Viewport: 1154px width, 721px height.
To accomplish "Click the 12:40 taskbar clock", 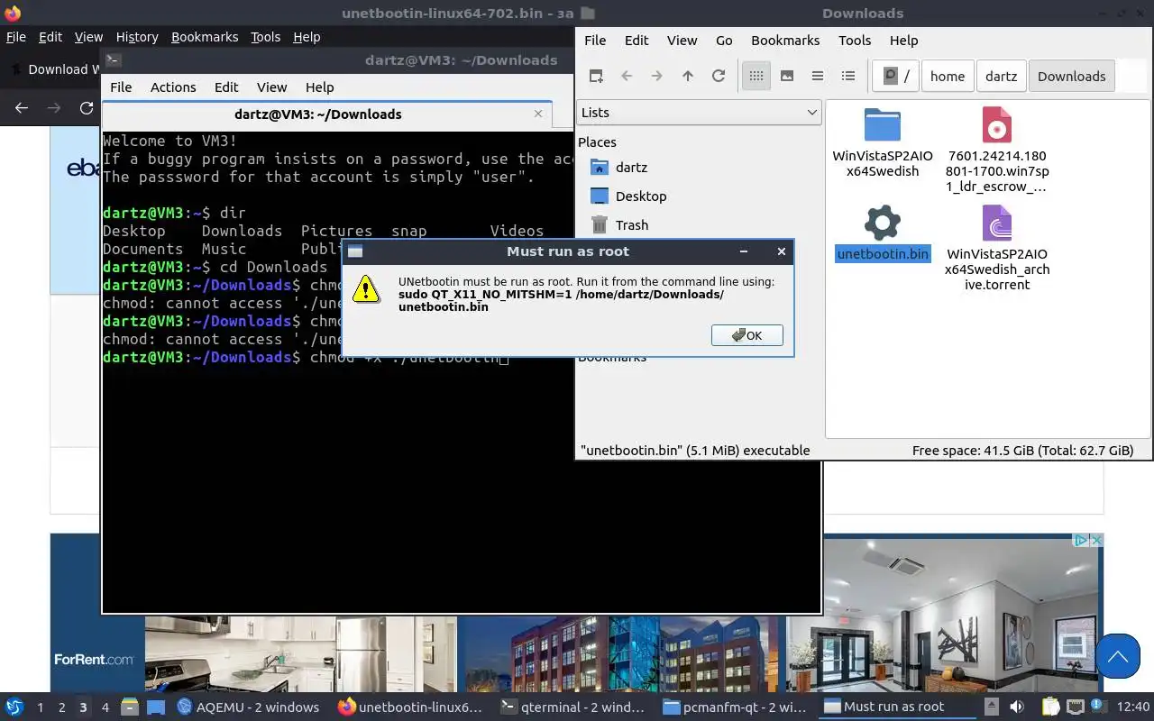I will tap(1133, 707).
